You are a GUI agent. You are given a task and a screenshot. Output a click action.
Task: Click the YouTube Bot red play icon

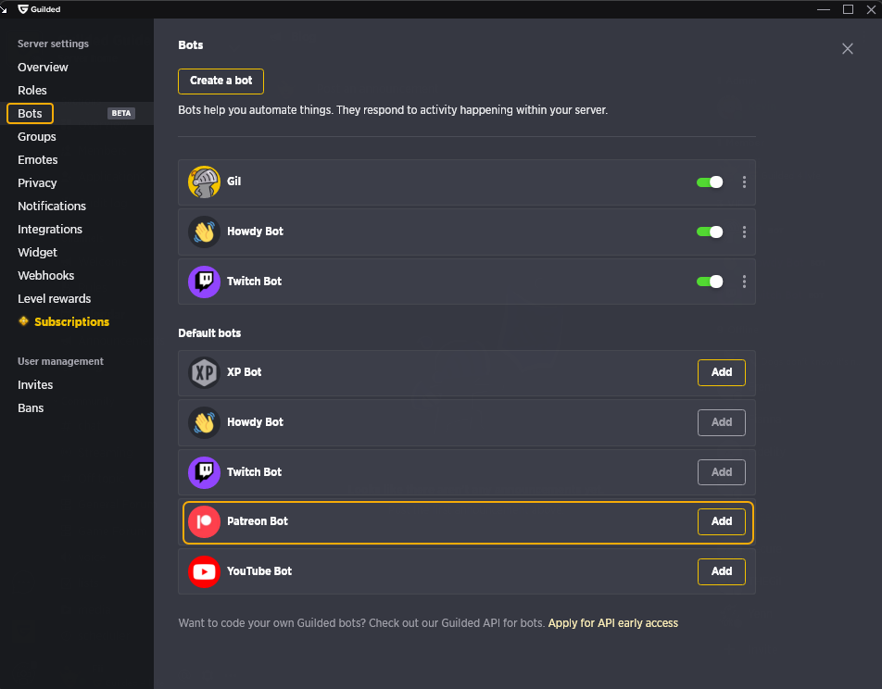pyautogui.click(x=204, y=571)
